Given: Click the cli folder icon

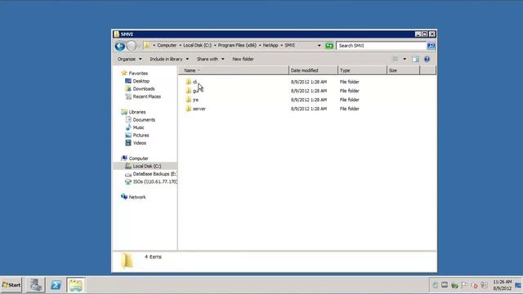Looking at the screenshot, I should click(189, 82).
